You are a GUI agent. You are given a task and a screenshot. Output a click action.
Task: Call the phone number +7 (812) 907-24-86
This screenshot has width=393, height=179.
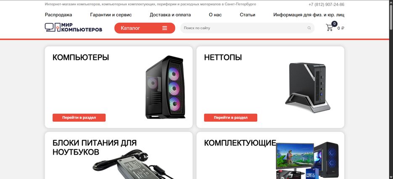[x=326, y=5]
